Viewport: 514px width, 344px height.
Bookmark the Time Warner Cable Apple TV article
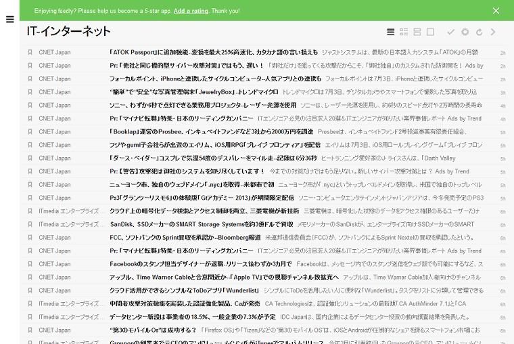coord(30,277)
